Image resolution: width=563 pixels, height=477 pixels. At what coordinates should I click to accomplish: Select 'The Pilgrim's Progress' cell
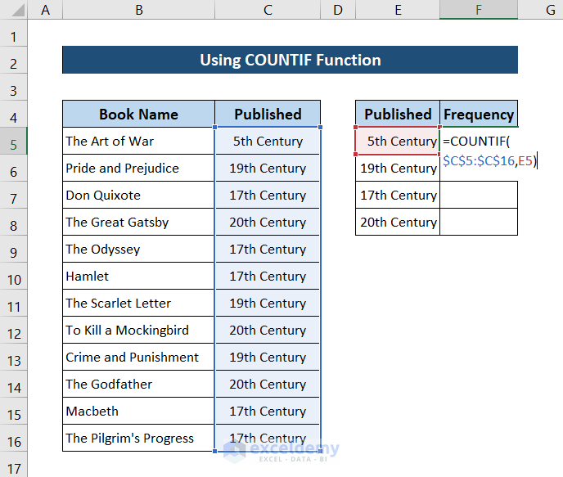point(139,438)
